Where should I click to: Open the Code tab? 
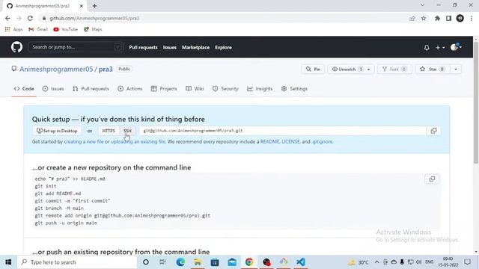[24, 89]
